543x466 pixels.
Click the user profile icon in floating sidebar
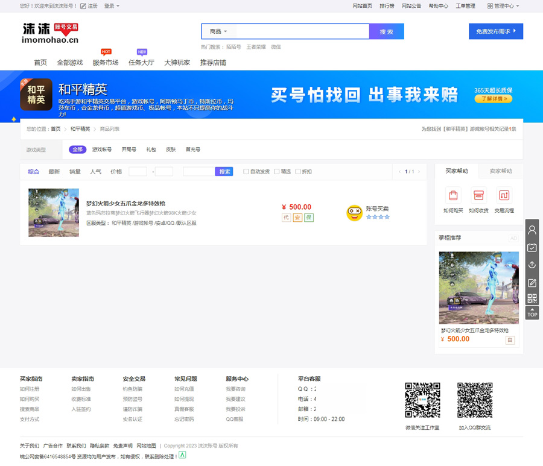[x=532, y=230]
